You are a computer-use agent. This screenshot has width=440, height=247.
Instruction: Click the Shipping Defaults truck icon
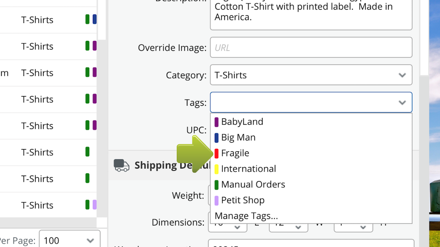tap(121, 165)
